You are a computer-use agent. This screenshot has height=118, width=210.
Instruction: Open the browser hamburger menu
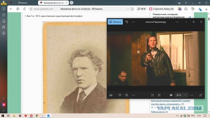tap(186, 3)
